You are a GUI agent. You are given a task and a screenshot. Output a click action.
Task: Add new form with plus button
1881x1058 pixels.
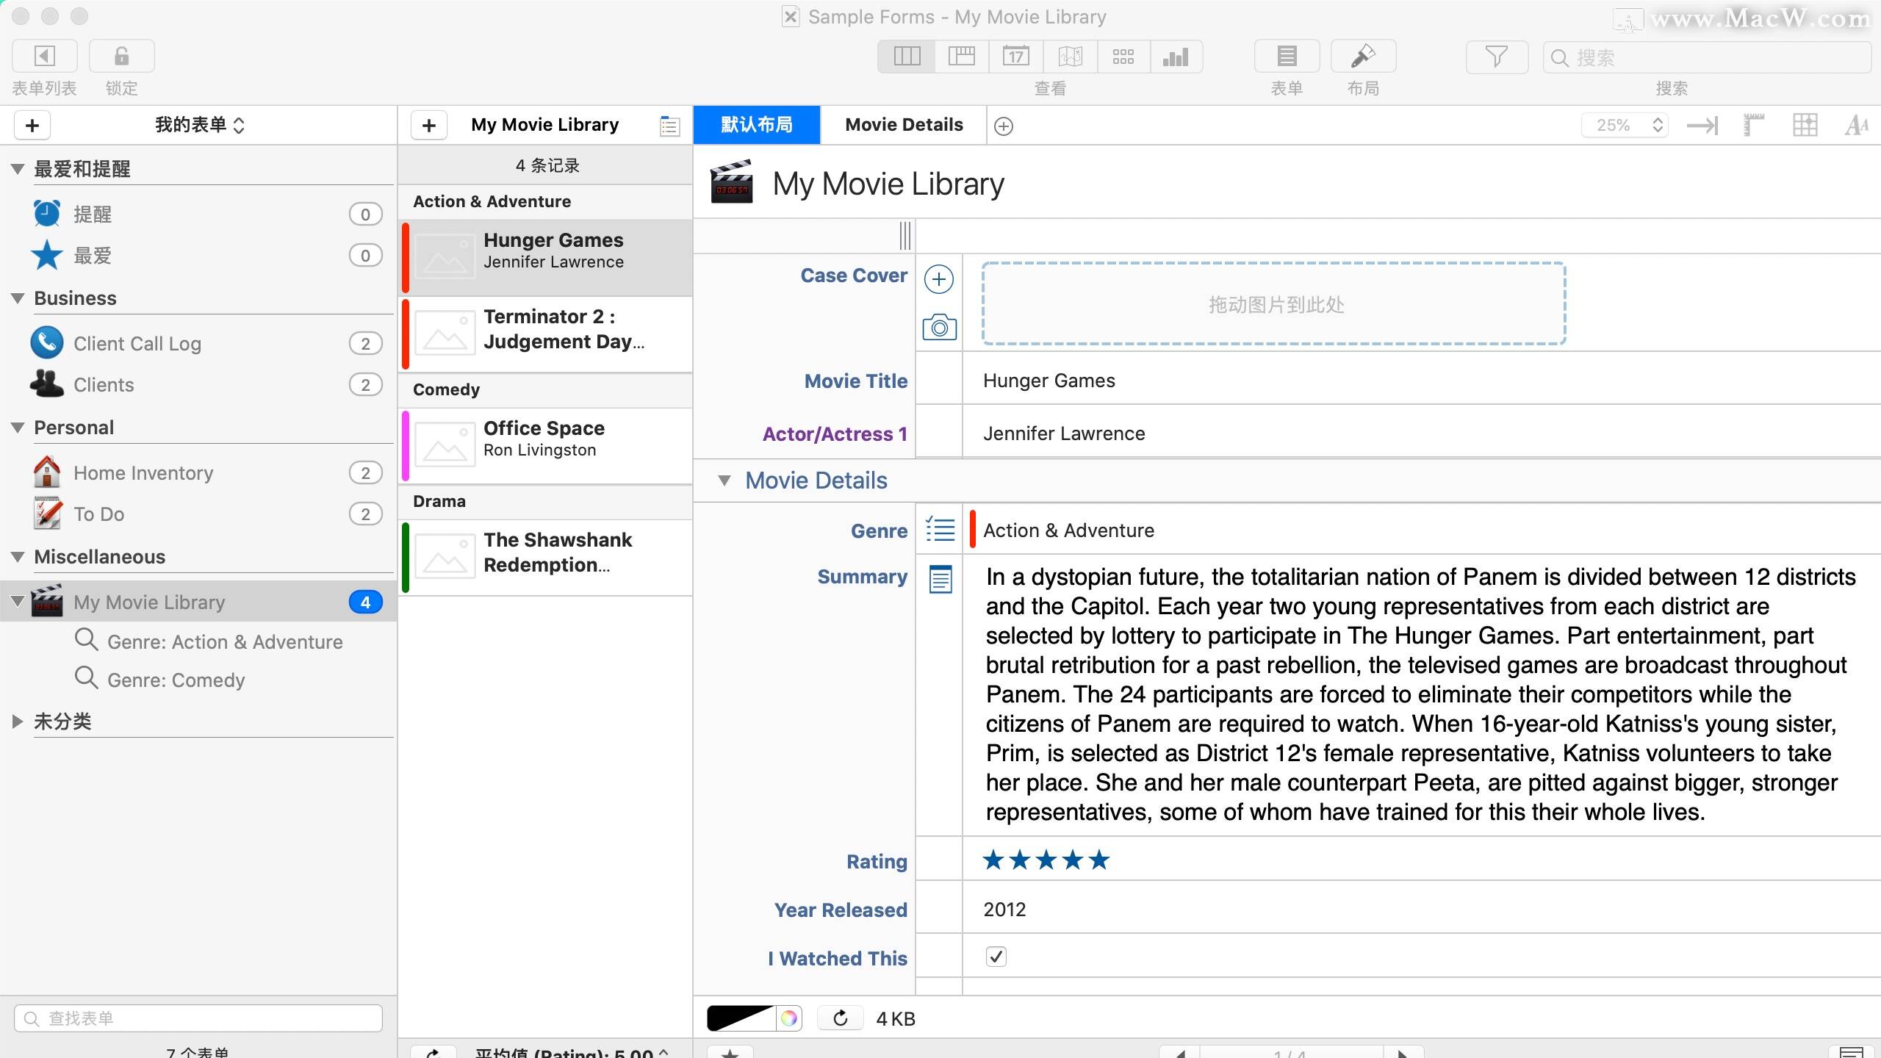pyautogui.click(x=32, y=125)
